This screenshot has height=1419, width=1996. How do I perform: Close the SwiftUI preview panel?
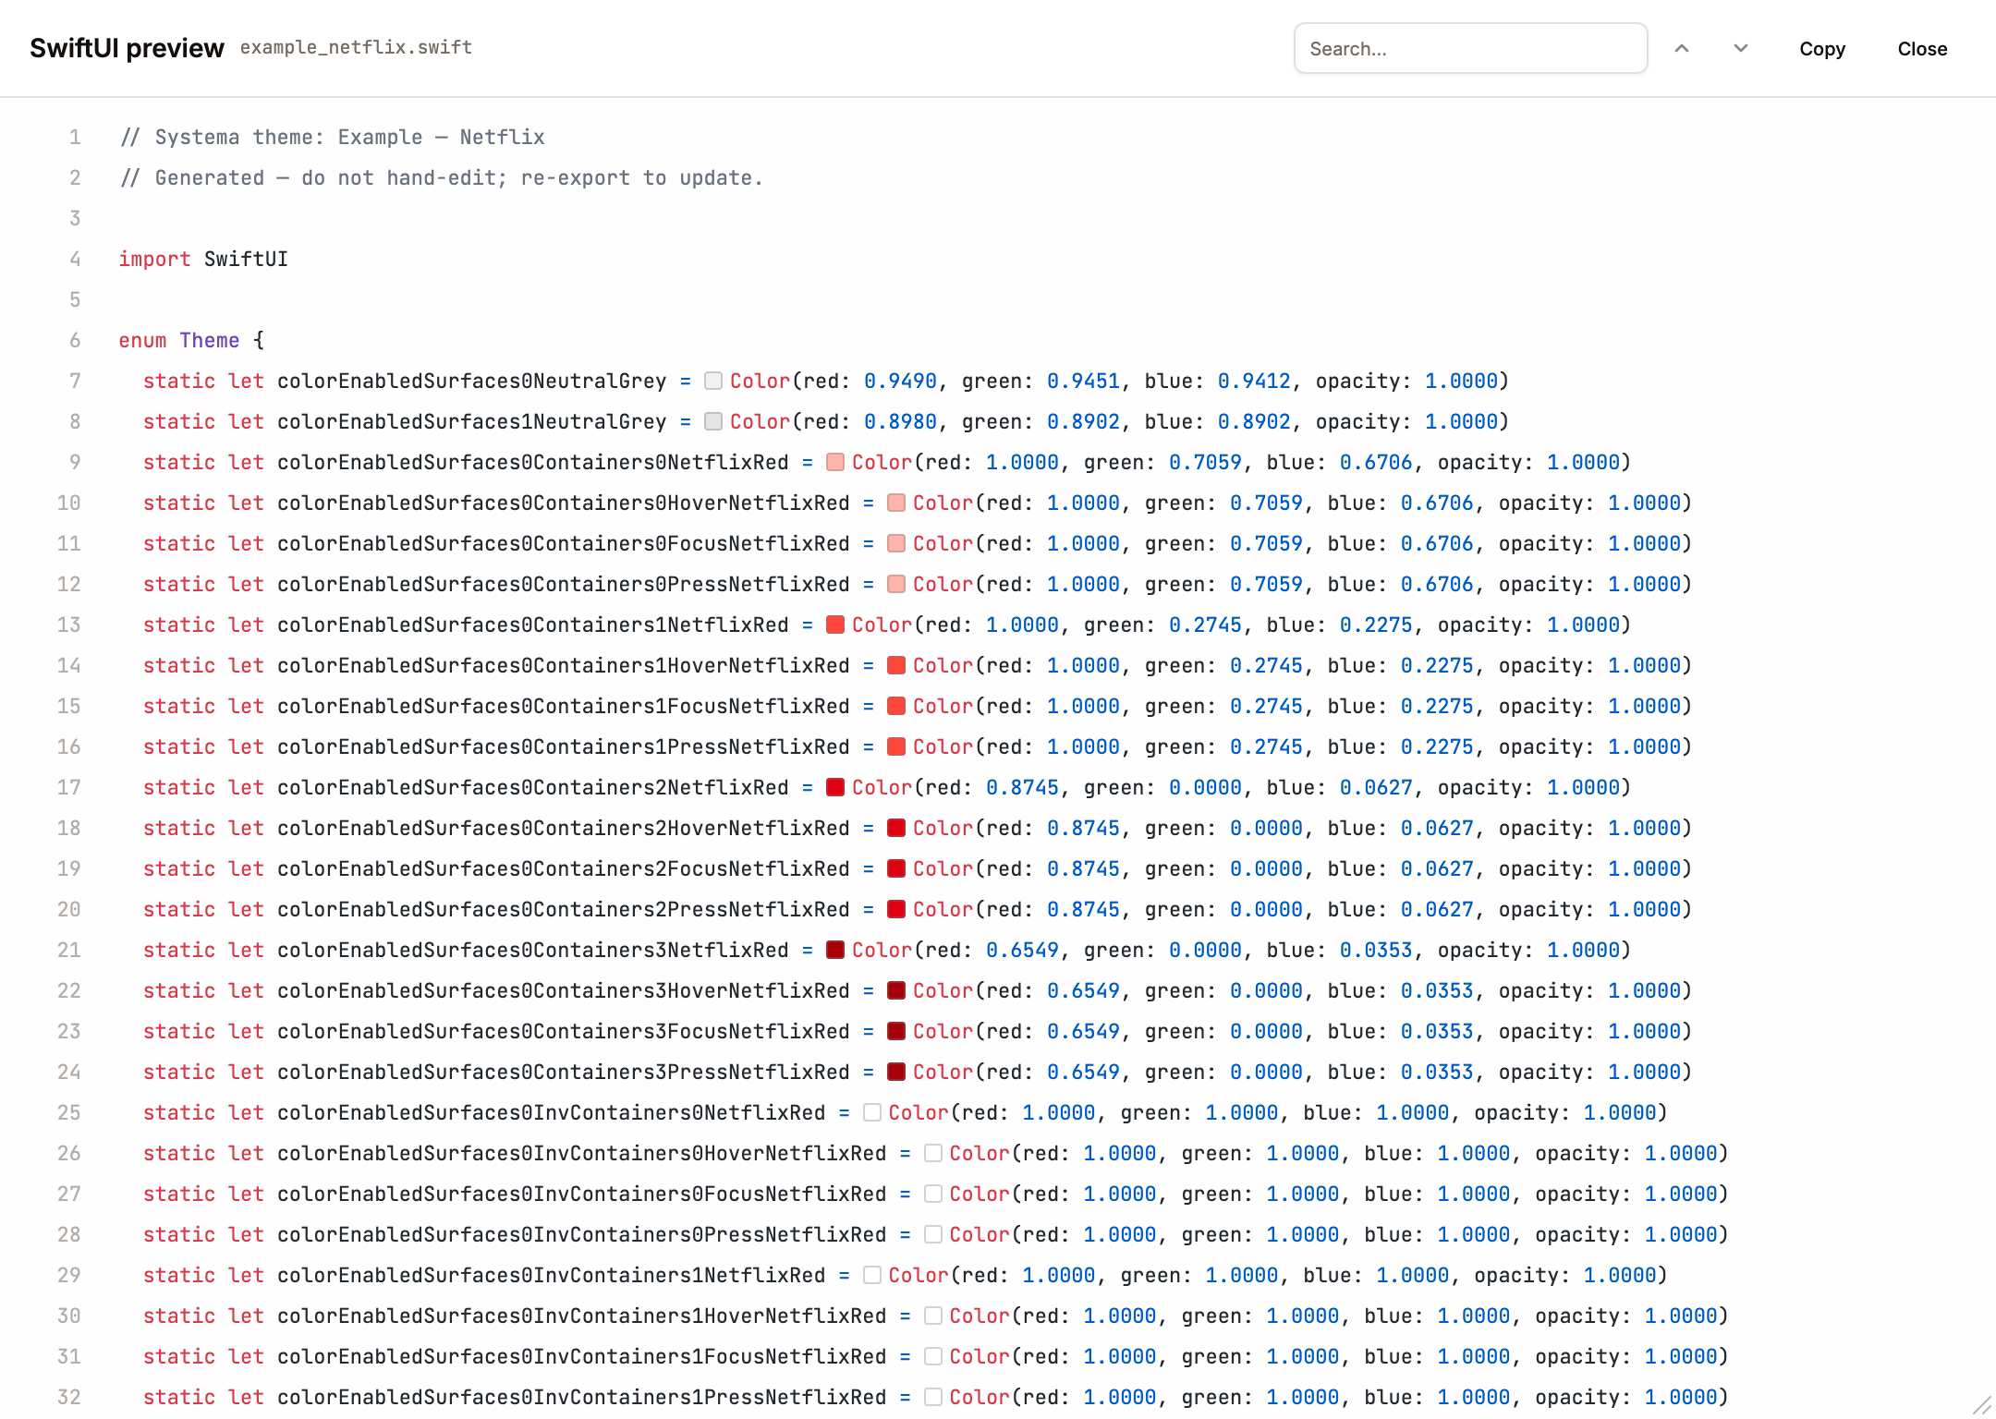click(x=1922, y=49)
